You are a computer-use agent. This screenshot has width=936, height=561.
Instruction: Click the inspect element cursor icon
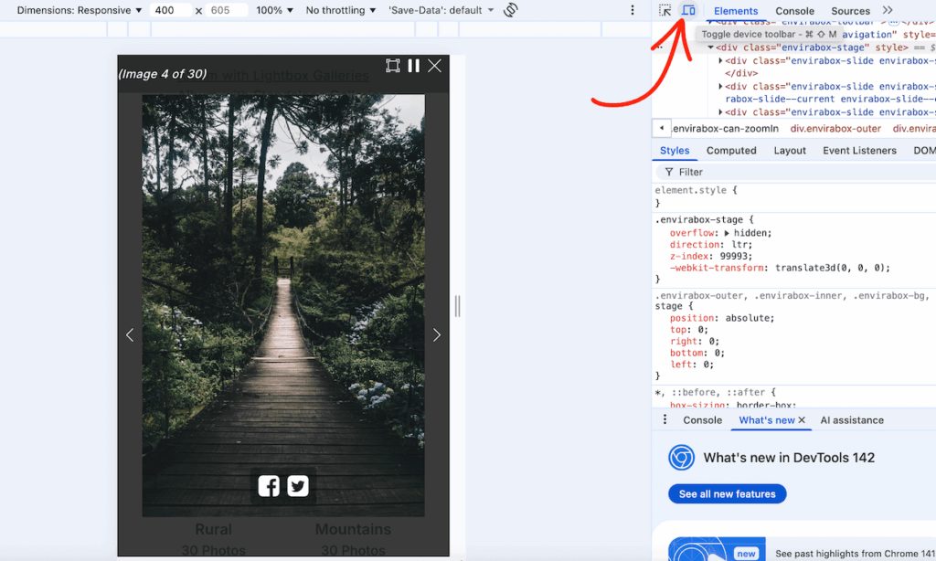pyautogui.click(x=665, y=11)
